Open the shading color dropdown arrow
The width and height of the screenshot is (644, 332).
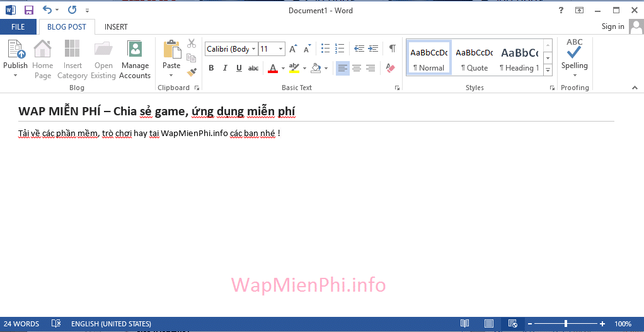pyautogui.click(x=326, y=68)
